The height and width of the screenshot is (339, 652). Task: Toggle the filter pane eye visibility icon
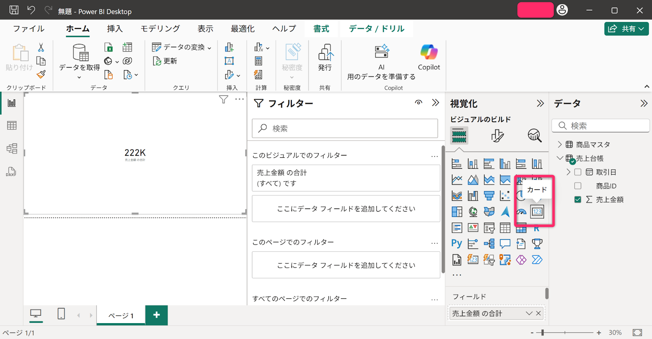tap(419, 103)
